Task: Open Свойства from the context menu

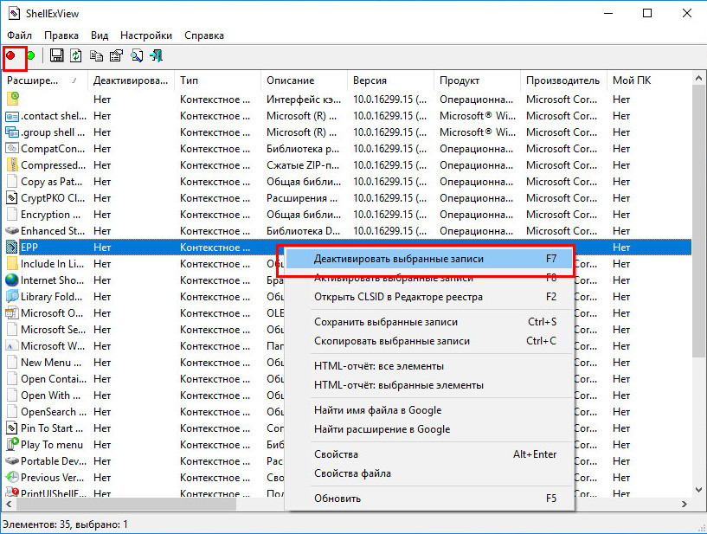Action: click(x=430, y=454)
